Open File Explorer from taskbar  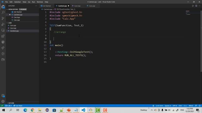[x=40, y=110]
